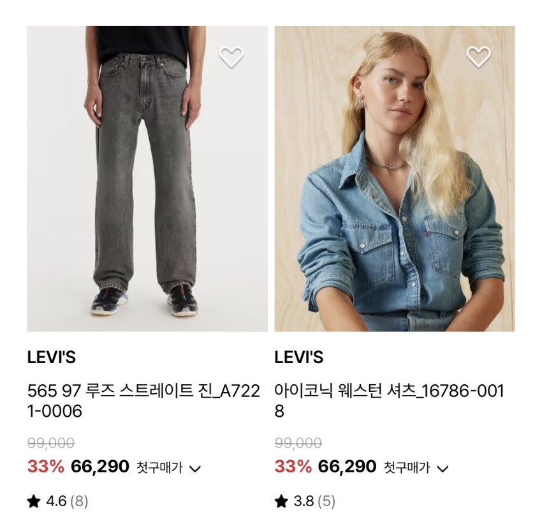Viewport: 542px width, 524px height.
Task: Toggle wishlist heart on denim shirt
Action: [478, 57]
